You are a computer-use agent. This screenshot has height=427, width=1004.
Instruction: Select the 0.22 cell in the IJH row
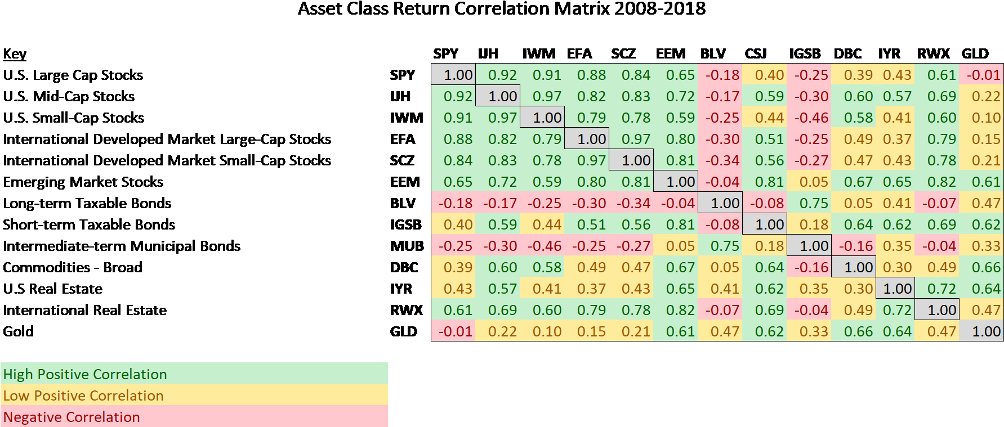pyautogui.click(x=981, y=96)
